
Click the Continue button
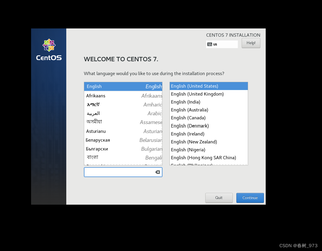coord(250,198)
